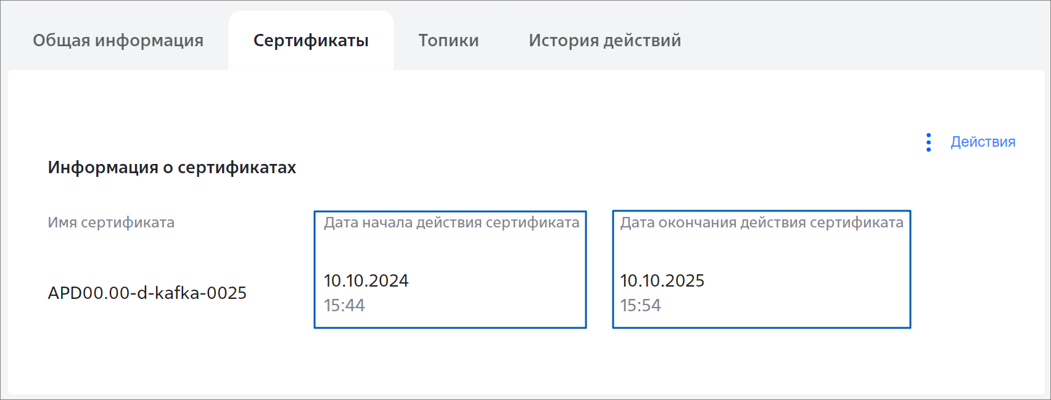Click the Дата окончания действия сертификата header
Image resolution: width=1051 pixels, height=400 pixels.
(762, 222)
